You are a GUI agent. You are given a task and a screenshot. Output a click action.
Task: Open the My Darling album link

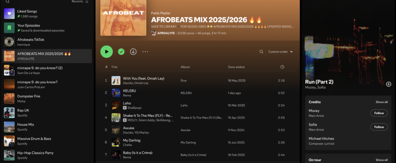pos(188,142)
